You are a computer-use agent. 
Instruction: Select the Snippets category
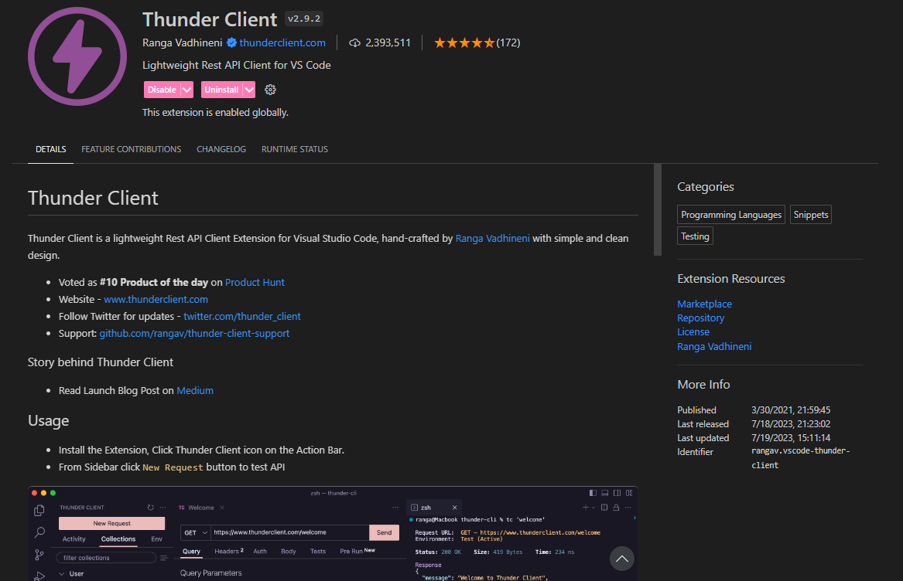[x=811, y=215]
